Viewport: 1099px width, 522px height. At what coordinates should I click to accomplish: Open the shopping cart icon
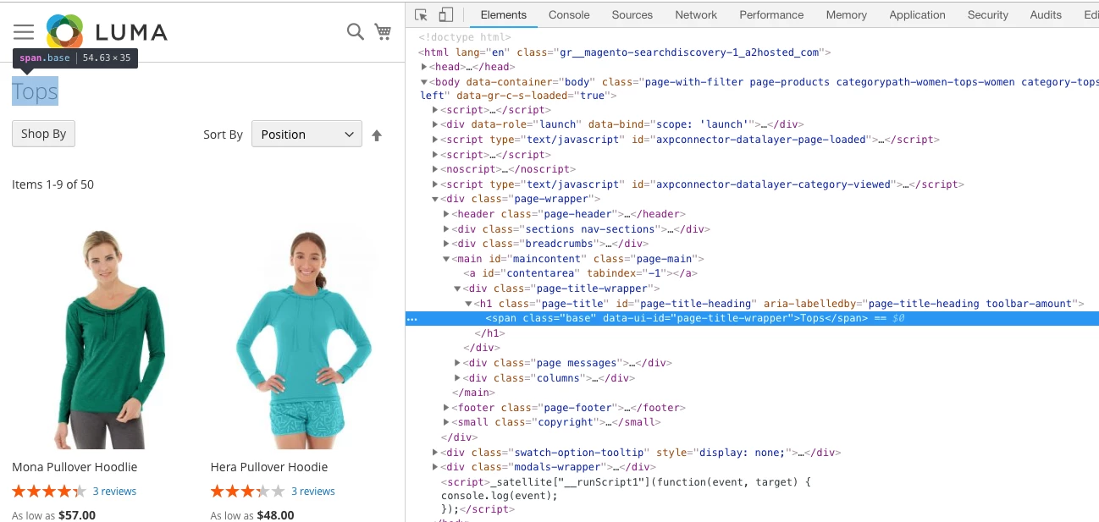[383, 31]
